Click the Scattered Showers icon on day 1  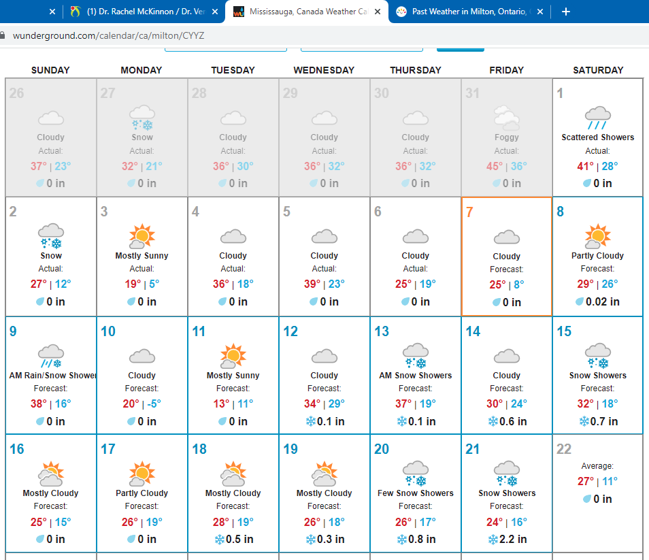click(x=598, y=118)
